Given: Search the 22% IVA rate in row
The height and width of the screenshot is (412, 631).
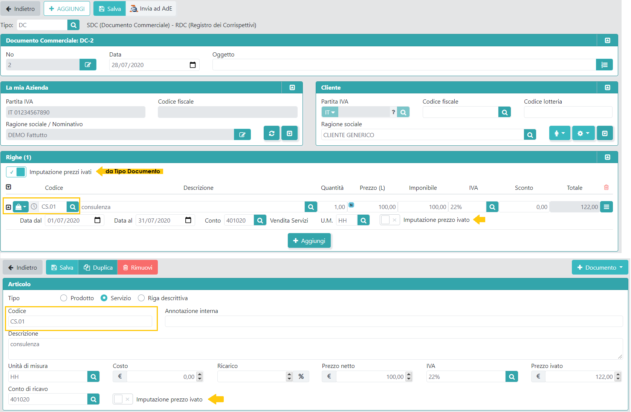Looking at the screenshot, I should (x=492, y=207).
